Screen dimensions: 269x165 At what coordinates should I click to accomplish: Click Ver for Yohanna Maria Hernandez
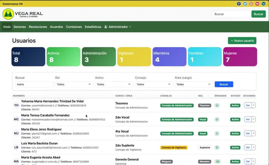[x=248, y=105]
